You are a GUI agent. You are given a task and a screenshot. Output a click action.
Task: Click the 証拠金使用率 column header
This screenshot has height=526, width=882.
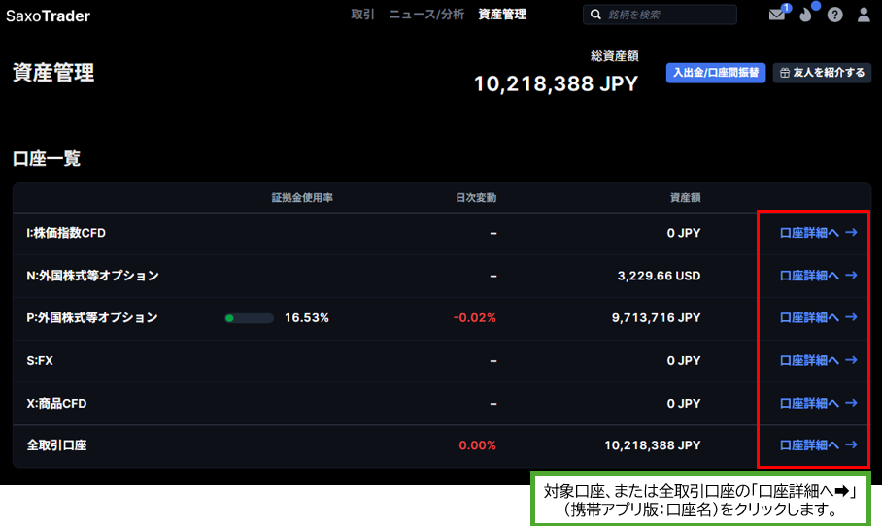coord(302,197)
